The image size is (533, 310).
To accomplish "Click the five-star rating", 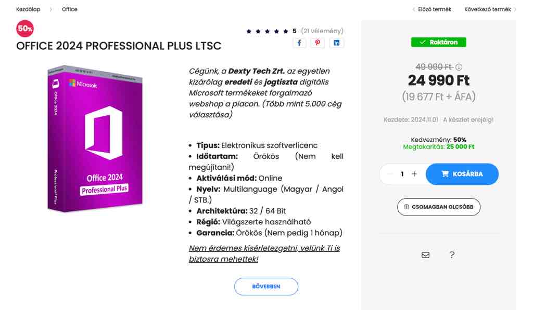I will point(267,31).
